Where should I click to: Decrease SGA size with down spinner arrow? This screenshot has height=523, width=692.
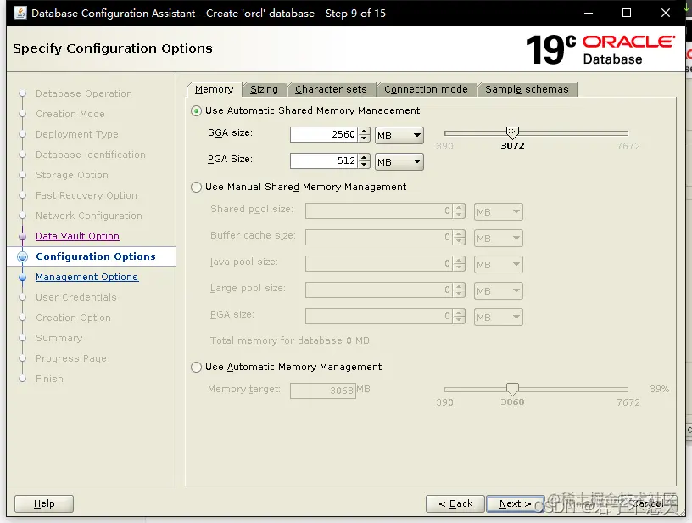[x=364, y=138]
